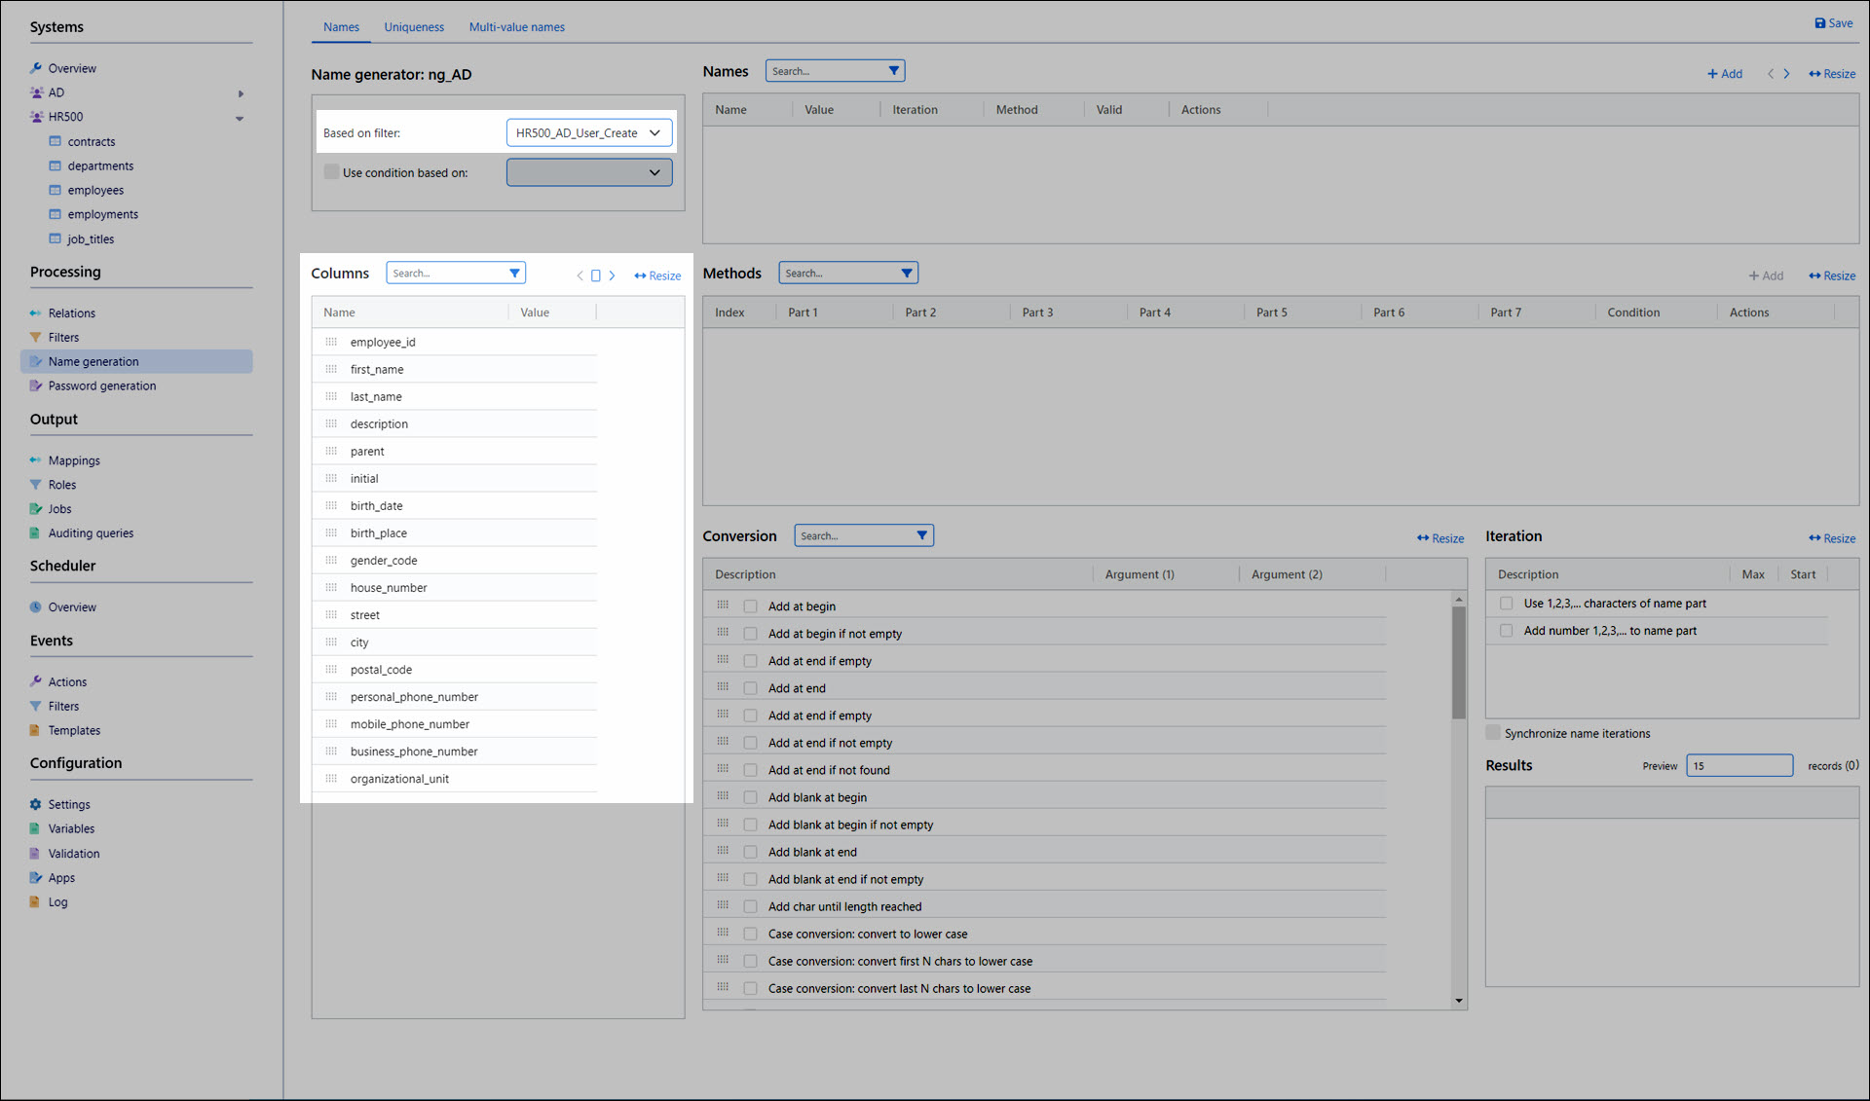
Task: Click the Preview records input field
Action: pos(1739,766)
